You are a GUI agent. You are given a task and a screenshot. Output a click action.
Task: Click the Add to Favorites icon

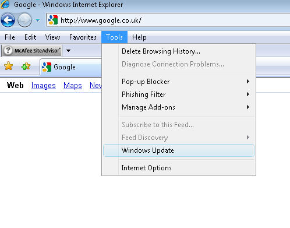(x=26, y=66)
